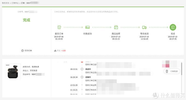
Task: Click the 承运人: 京东快递 line
Action: [30, 71]
